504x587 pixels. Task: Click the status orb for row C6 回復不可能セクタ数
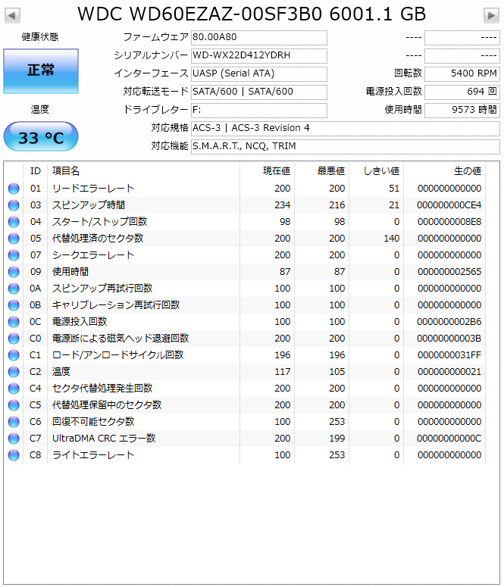click(x=14, y=422)
